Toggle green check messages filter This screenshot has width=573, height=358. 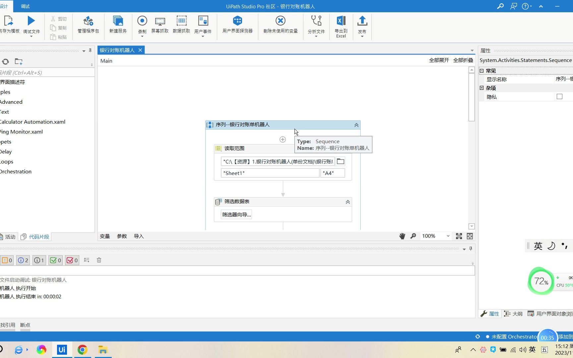[x=55, y=260]
